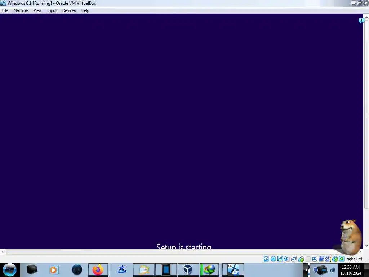The image size is (369, 277).
Task: Switch to the blue phone-shaped taskbar app
Action: coord(166,270)
